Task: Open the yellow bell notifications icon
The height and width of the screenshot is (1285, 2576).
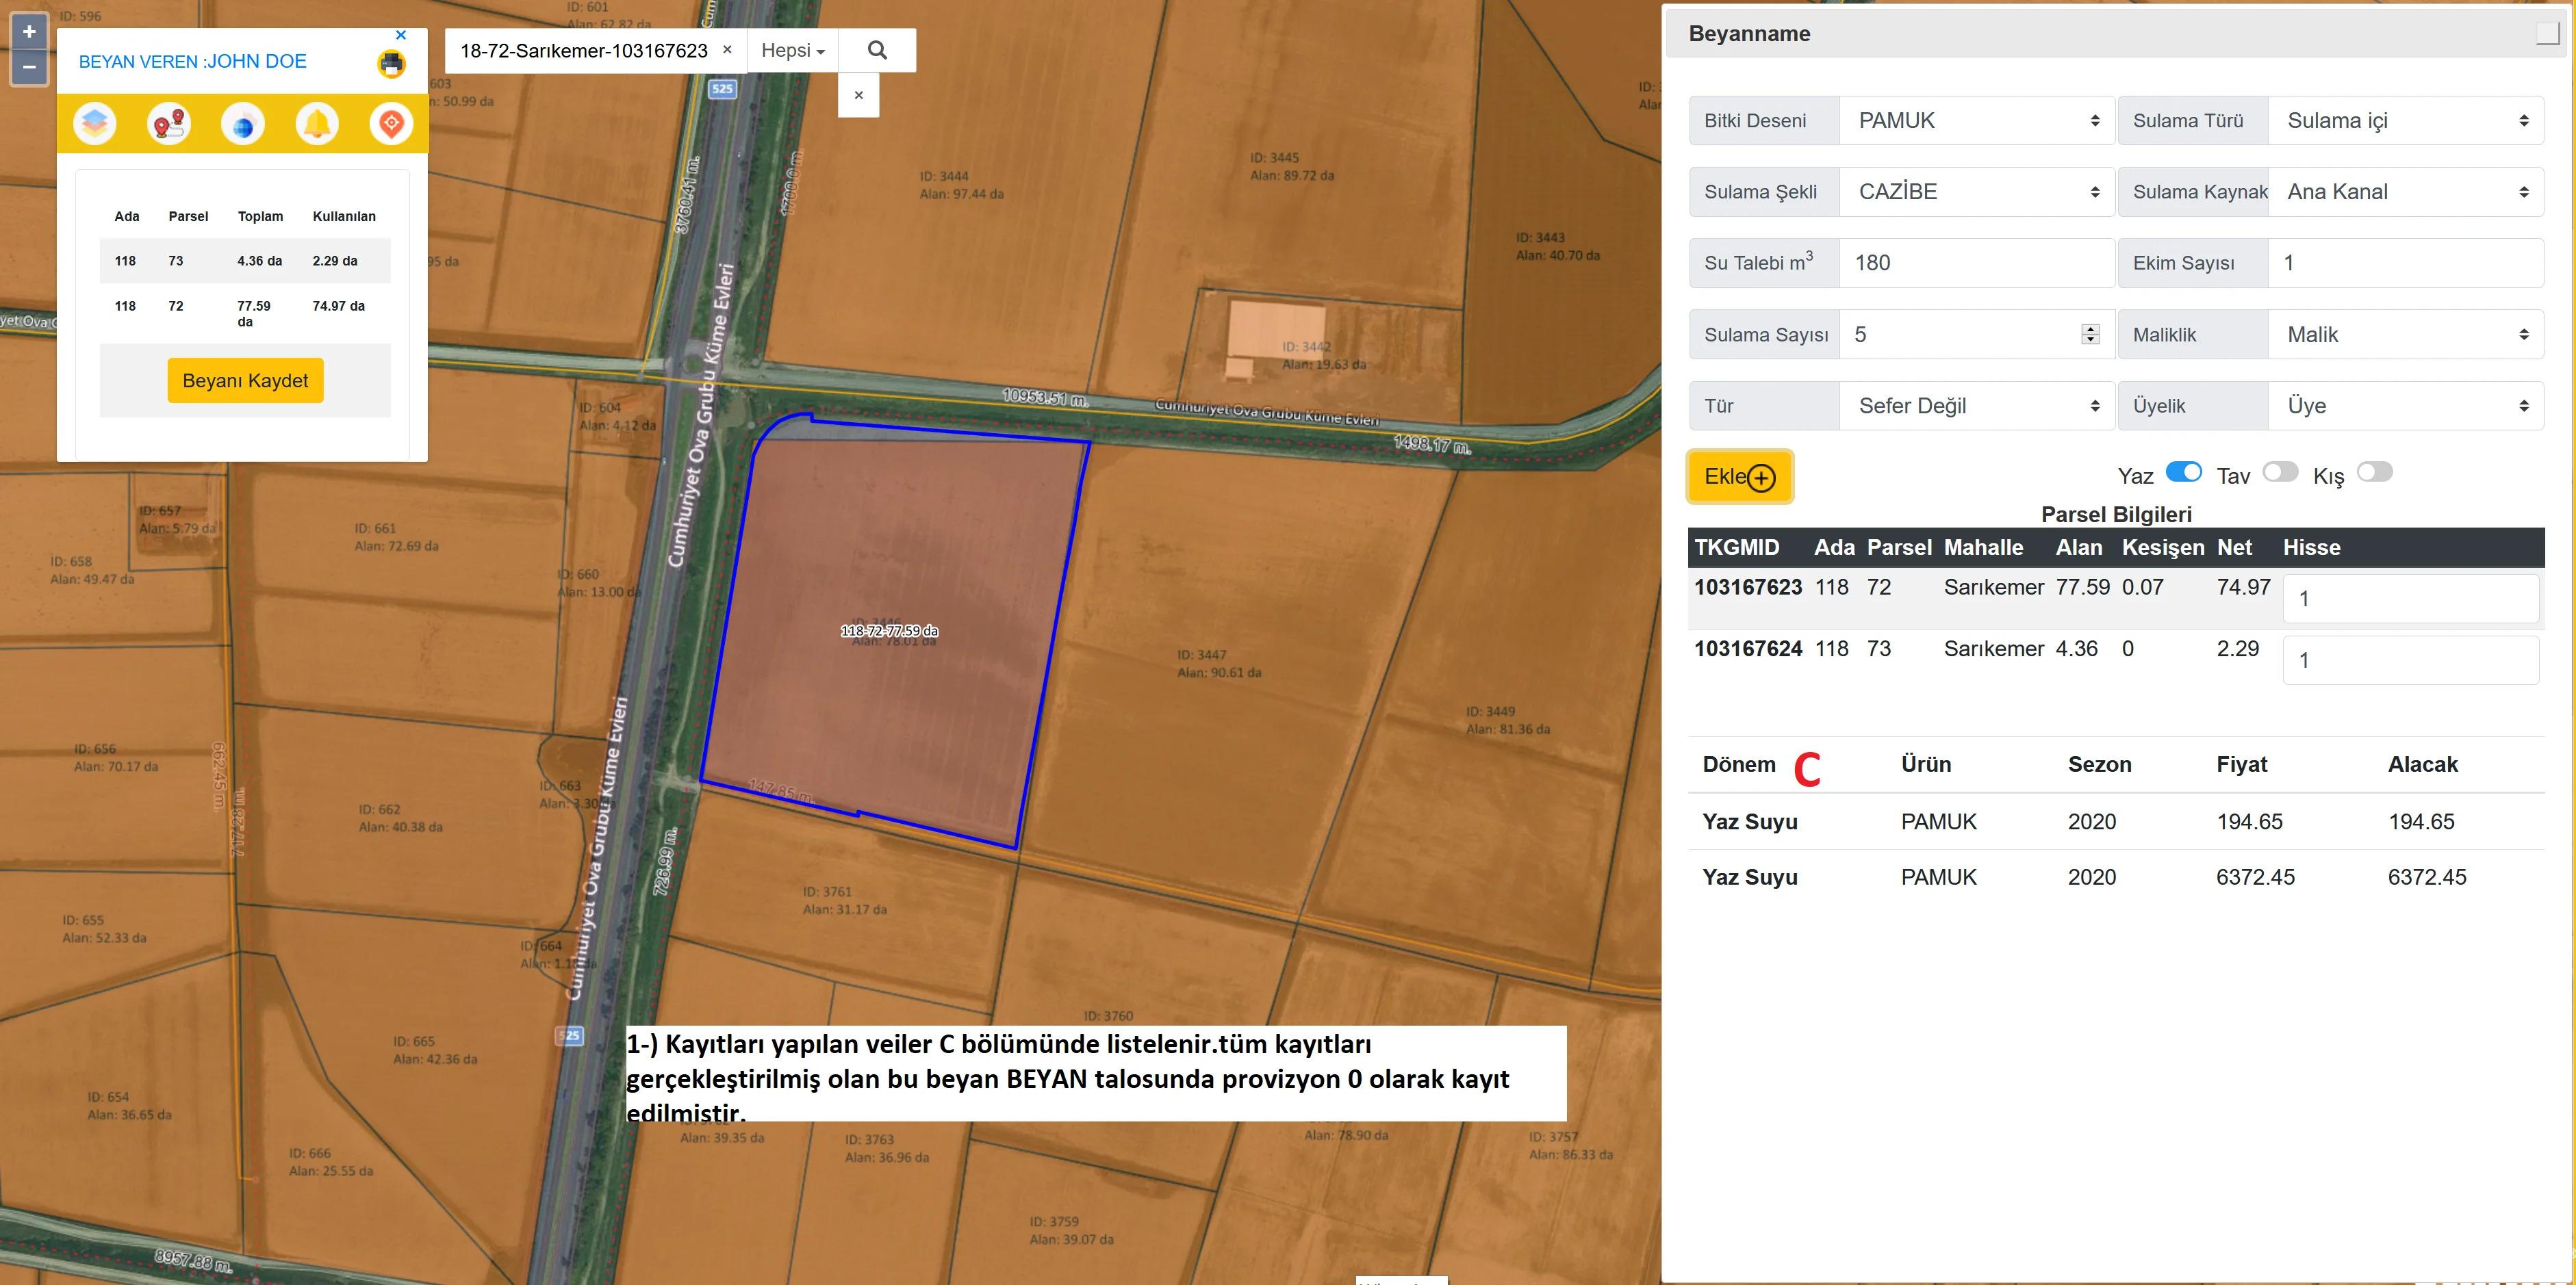Action: (317, 124)
